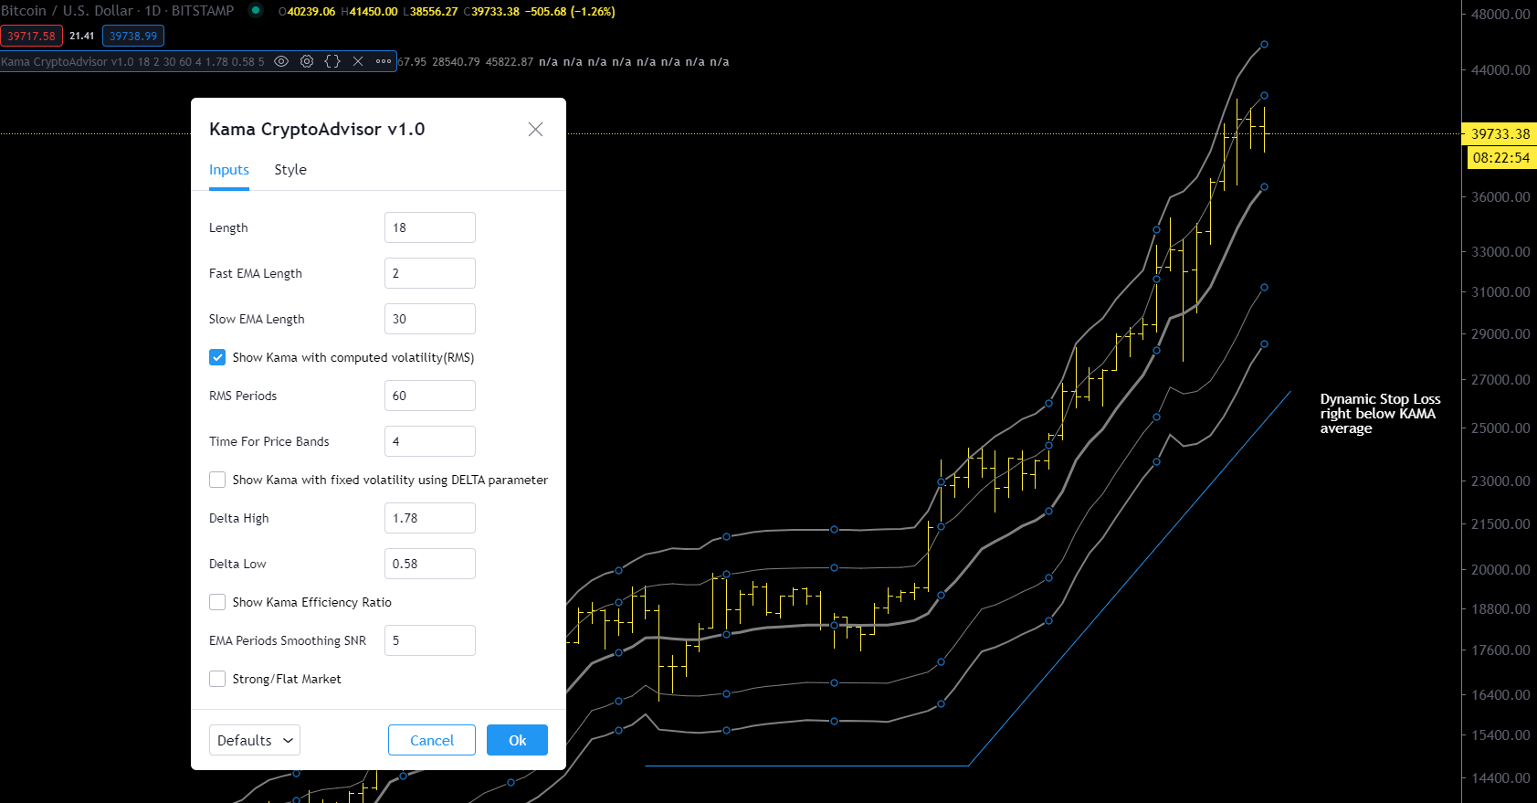The width and height of the screenshot is (1537, 803).
Task: Hide the Kama CryptoAdvisor indicator with eye icon
Action: pos(281,61)
